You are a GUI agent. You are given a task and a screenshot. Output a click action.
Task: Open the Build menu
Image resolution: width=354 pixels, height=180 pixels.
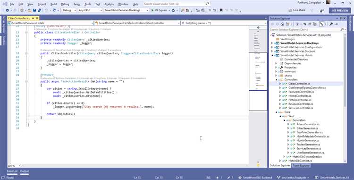click(53, 4)
